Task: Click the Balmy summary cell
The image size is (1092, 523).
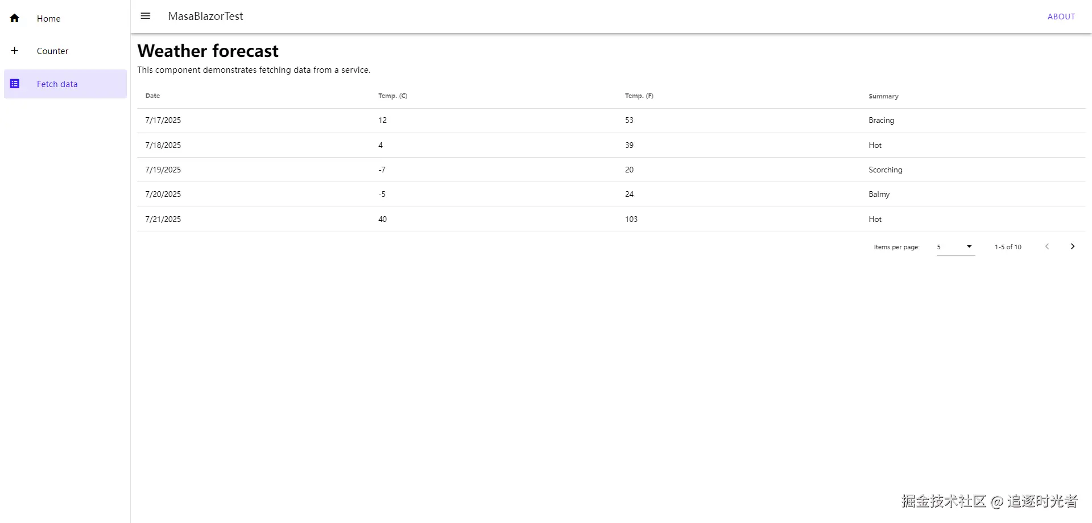Action: (879, 194)
